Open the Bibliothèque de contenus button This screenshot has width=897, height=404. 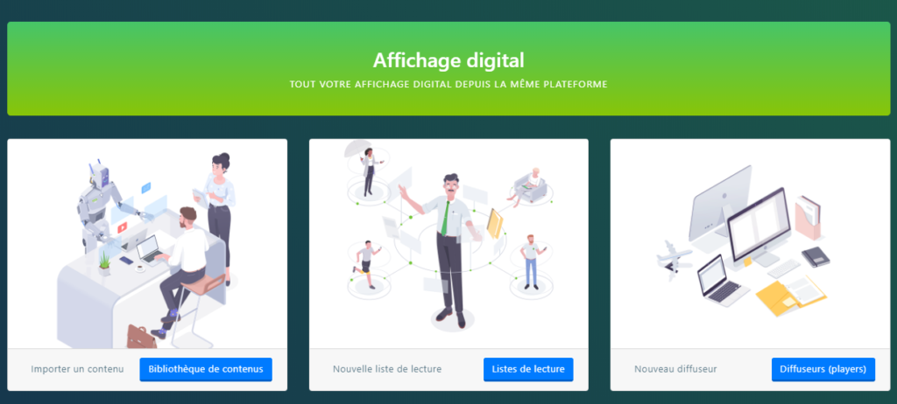206,369
